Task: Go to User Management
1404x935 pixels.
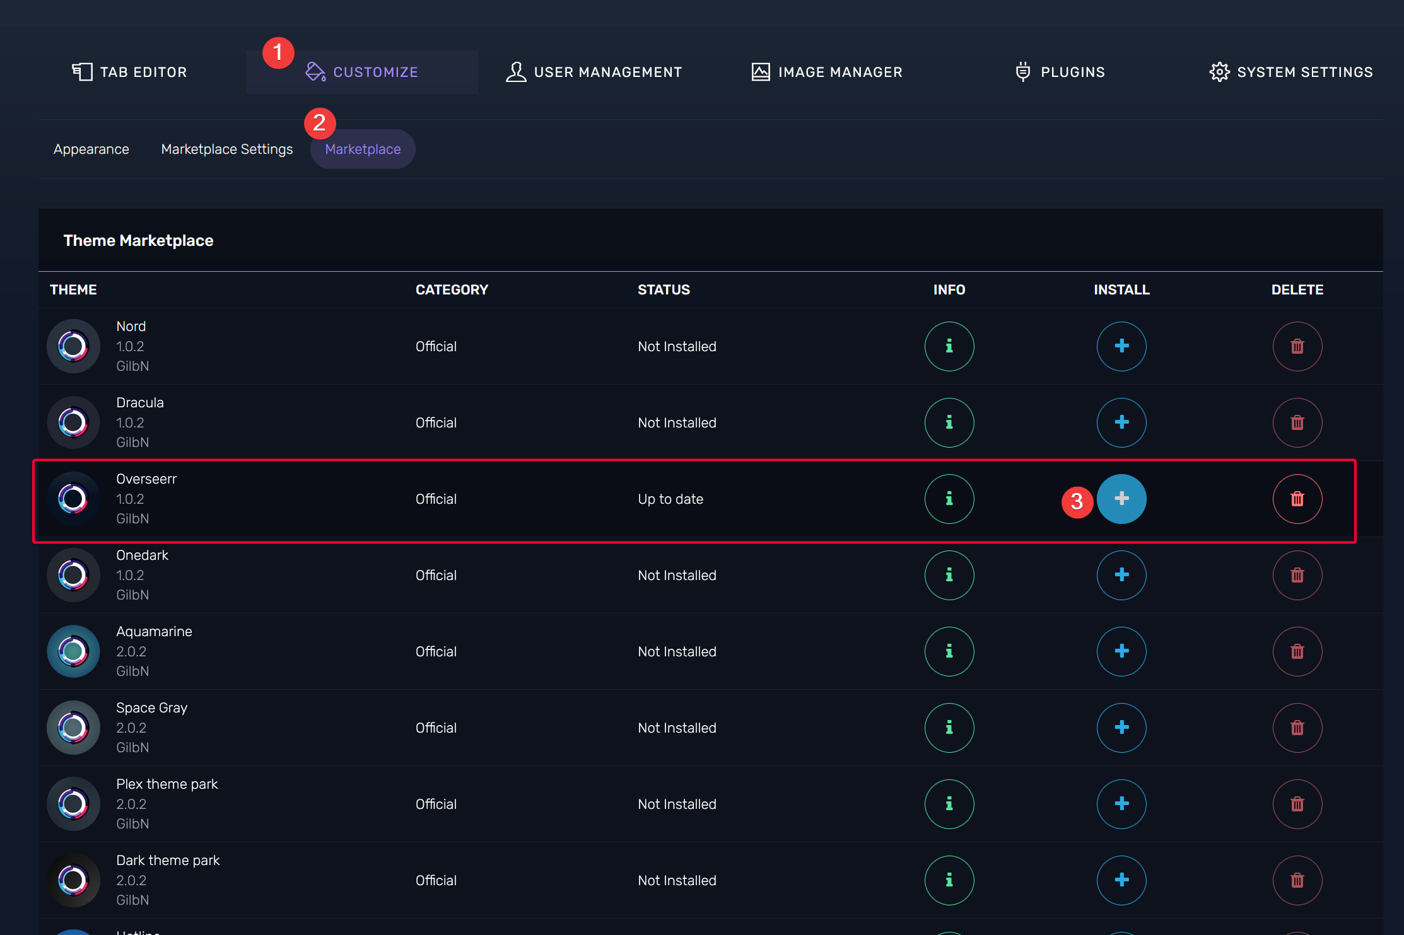Action: [x=594, y=72]
